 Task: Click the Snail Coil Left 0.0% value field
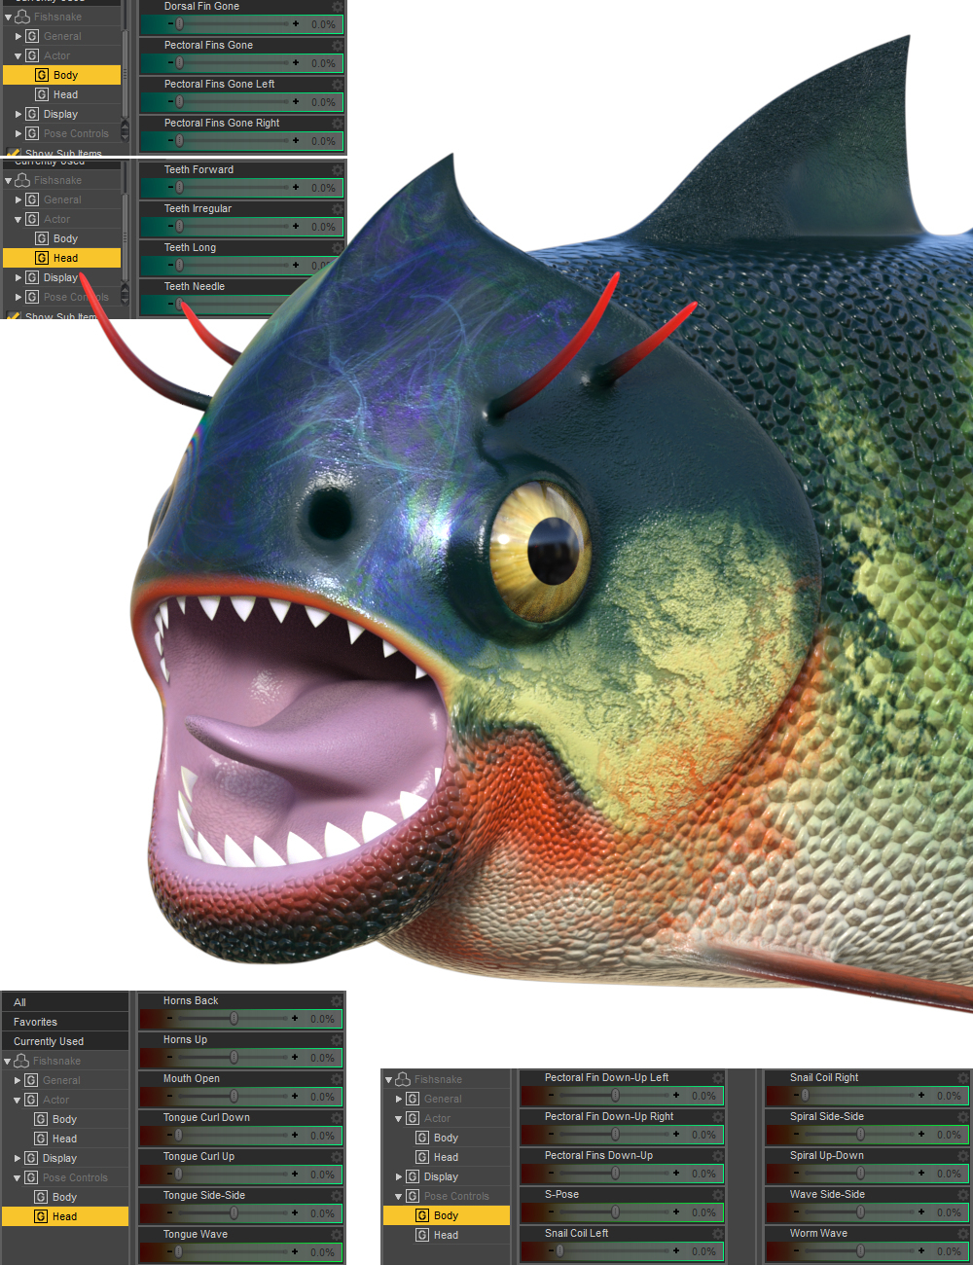703,1251
